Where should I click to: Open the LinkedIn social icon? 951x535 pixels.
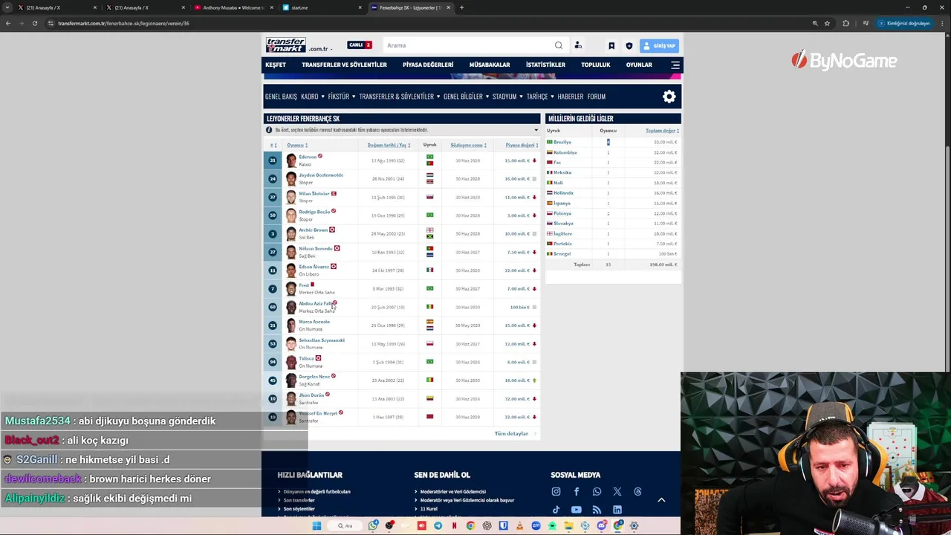[x=617, y=510]
